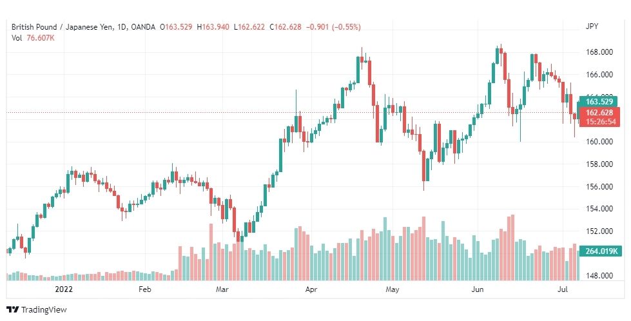Click the Vol 76.607K indicator label
This screenshot has height=321, width=631.
[x=33, y=38]
